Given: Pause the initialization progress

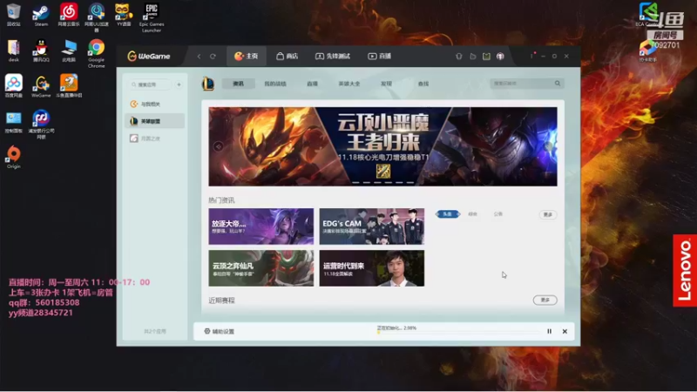Looking at the screenshot, I should 550,331.
